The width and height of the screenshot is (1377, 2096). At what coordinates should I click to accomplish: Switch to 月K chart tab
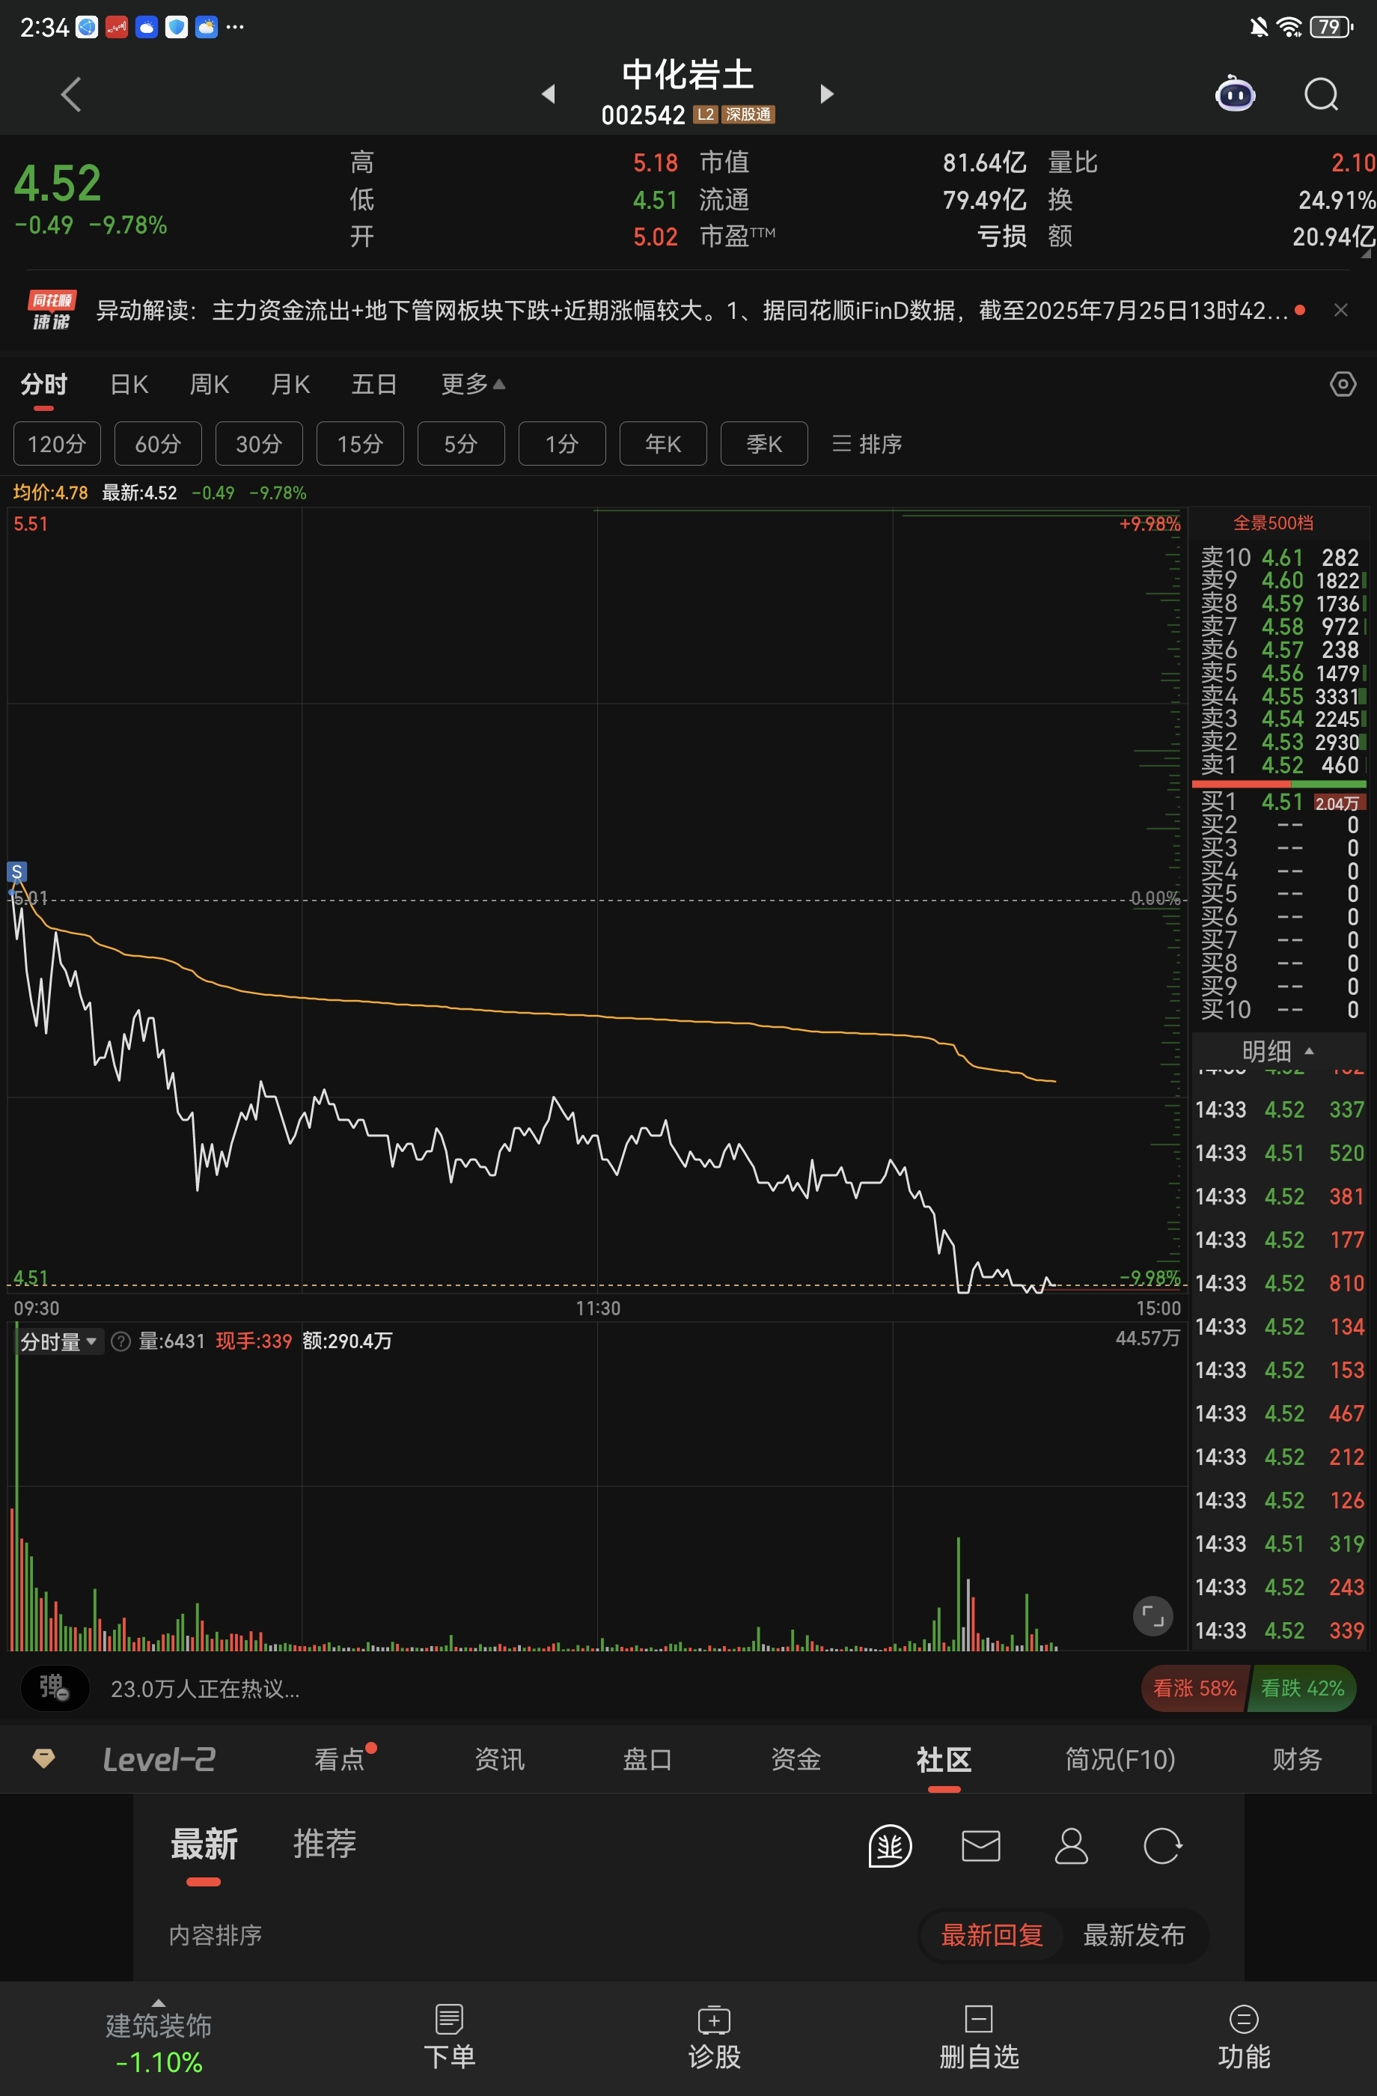click(x=290, y=384)
